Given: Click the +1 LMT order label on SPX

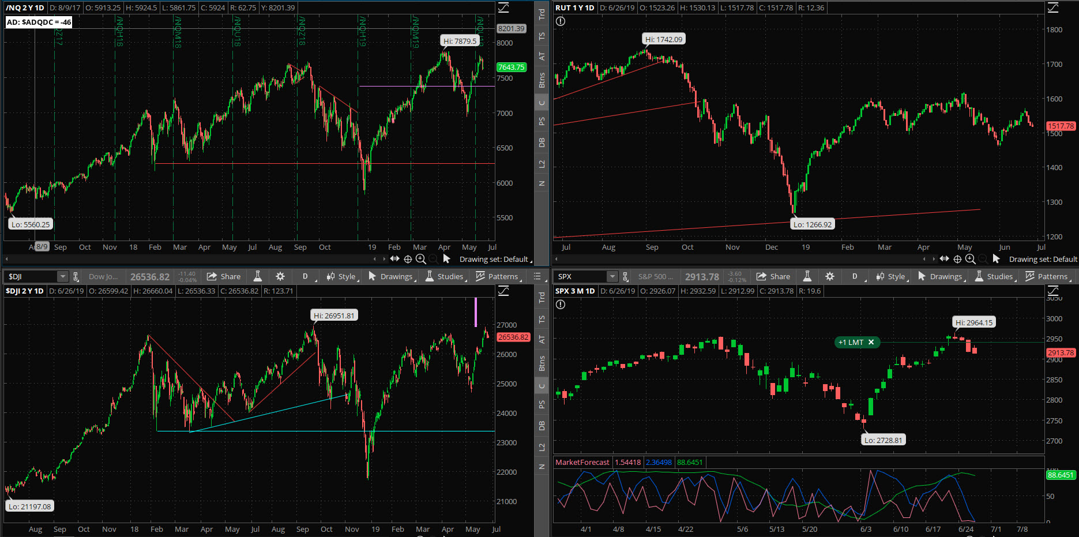Looking at the screenshot, I should click(x=851, y=342).
